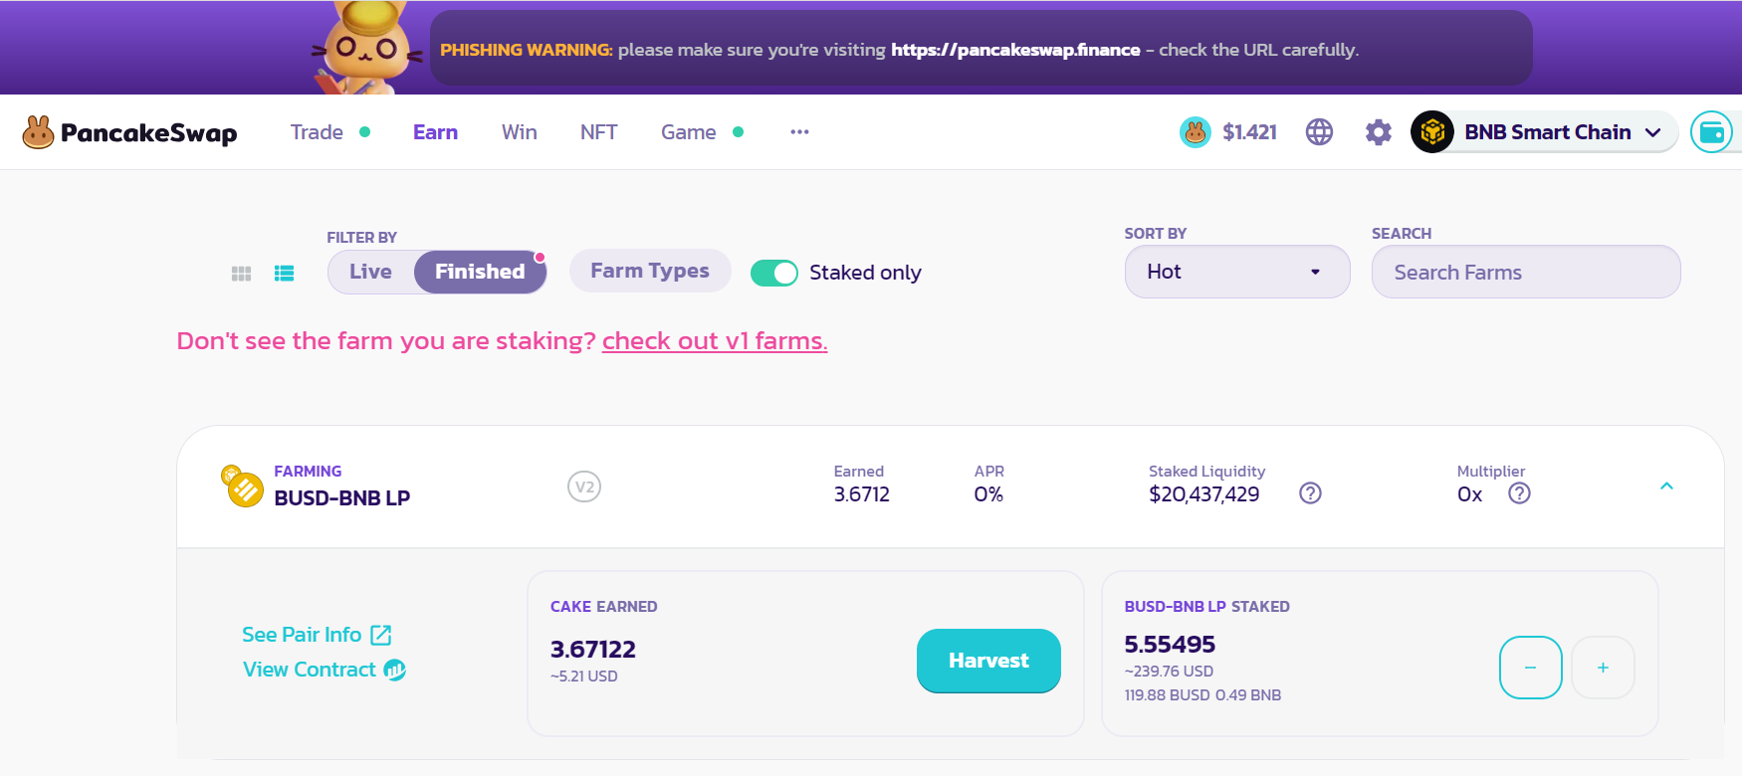Click the V2 badge on BUSD-BNB
The image size is (1742, 776).
coord(584,486)
